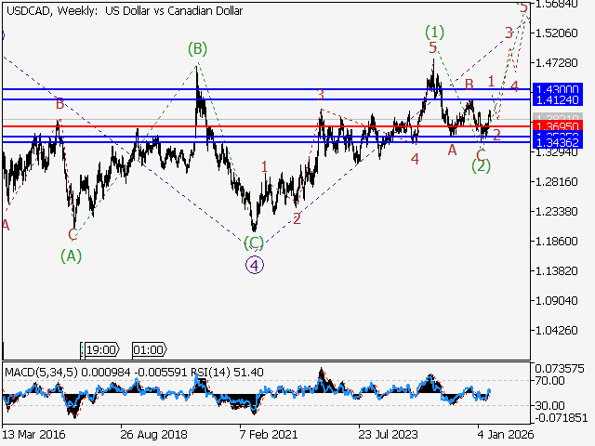
Task: Click the red 1.36950 price level tag
Action: point(556,125)
